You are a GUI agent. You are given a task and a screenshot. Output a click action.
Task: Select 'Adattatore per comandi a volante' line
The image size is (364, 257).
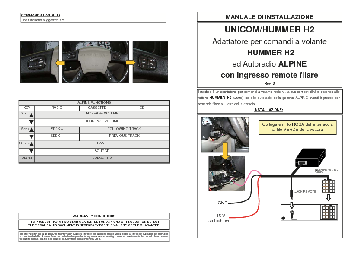(x=269, y=41)
